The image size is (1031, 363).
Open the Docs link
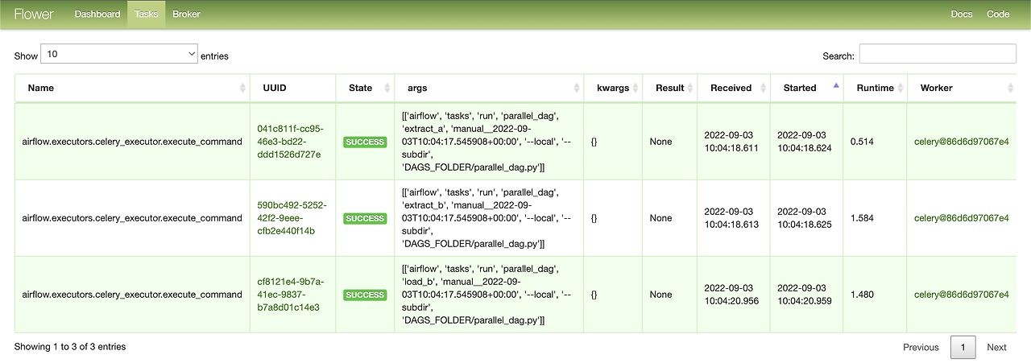962,14
